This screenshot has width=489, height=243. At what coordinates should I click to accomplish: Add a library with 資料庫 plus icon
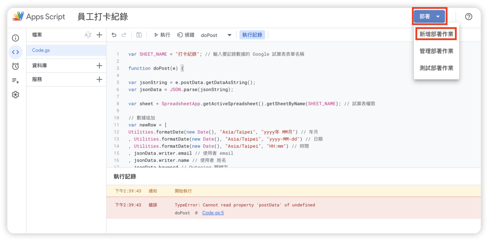point(99,66)
